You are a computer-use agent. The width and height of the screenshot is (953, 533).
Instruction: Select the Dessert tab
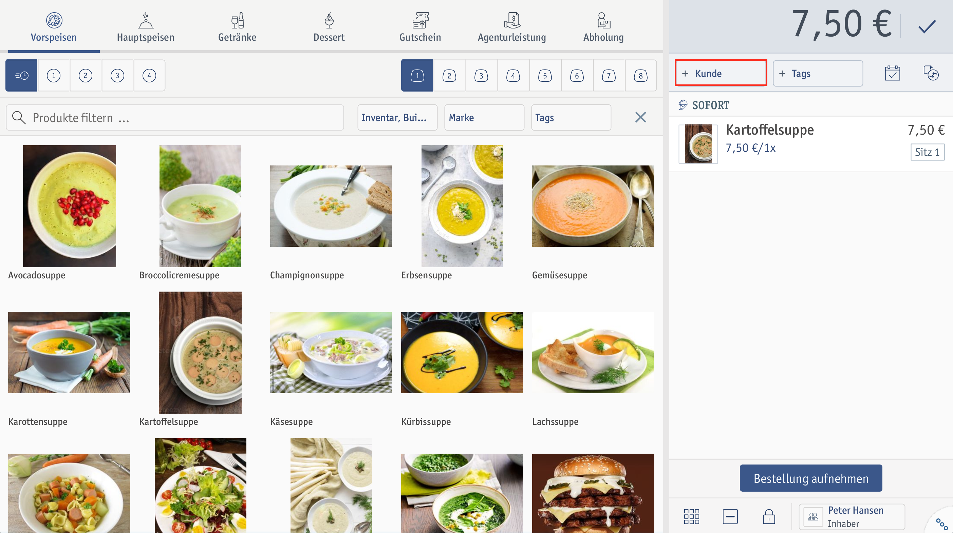329,27
